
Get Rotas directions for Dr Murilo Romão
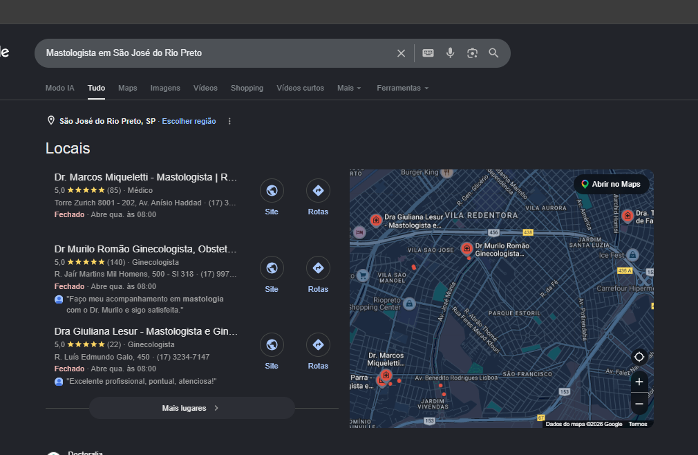(318, 268)
